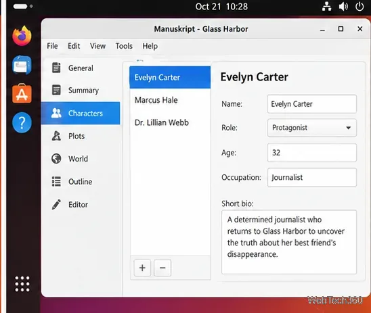Open the Editor pencil icon

[x=56, y=204]
